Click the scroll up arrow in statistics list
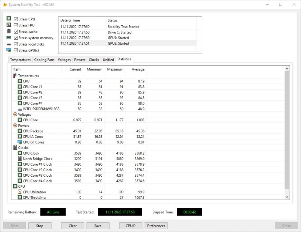The width and height of the screenshot is (301, 232). coord(287,69)
